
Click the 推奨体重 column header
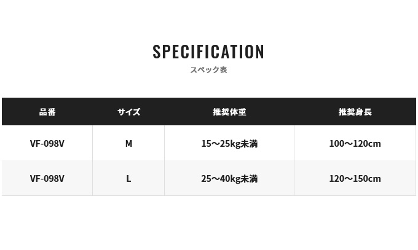click(x=229, y=112)
